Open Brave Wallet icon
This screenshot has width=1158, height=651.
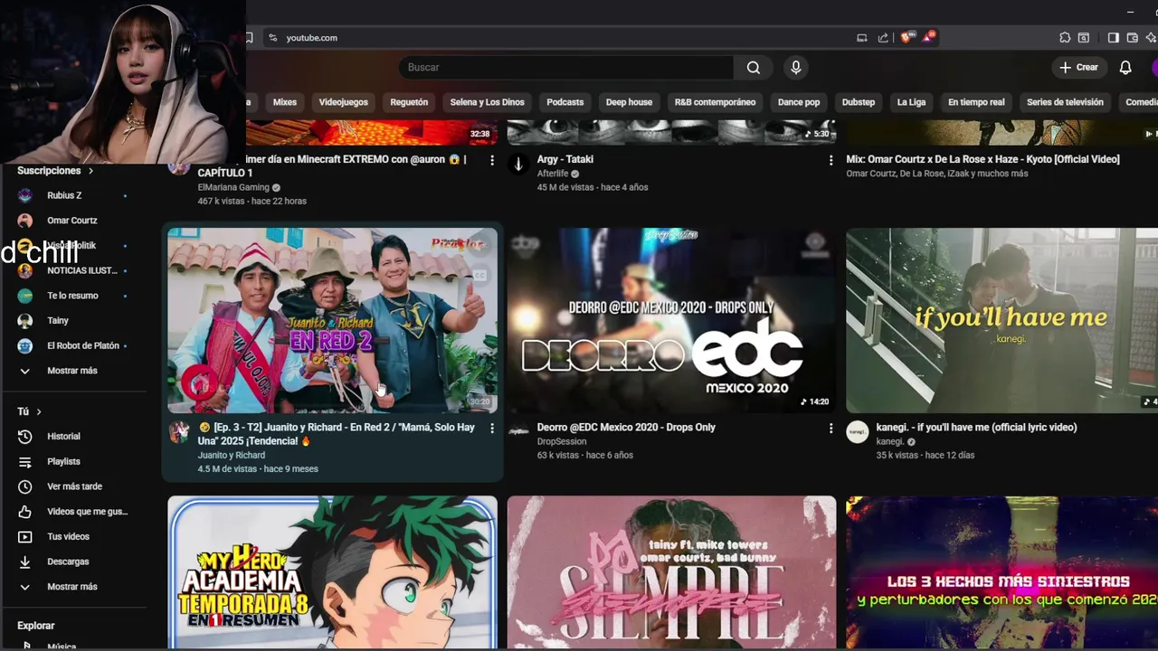[x=1131, y=38]
